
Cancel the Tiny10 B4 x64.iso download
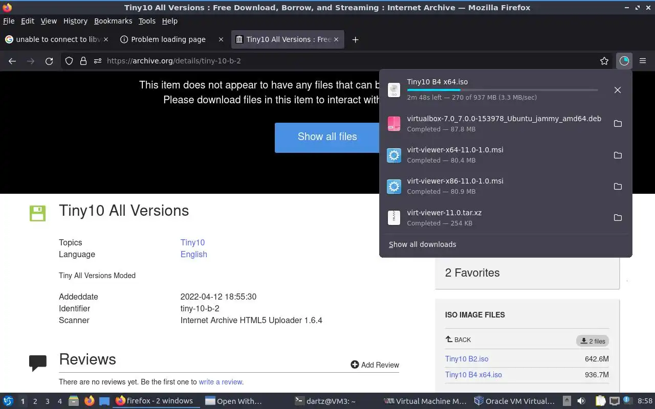point(618,90)
